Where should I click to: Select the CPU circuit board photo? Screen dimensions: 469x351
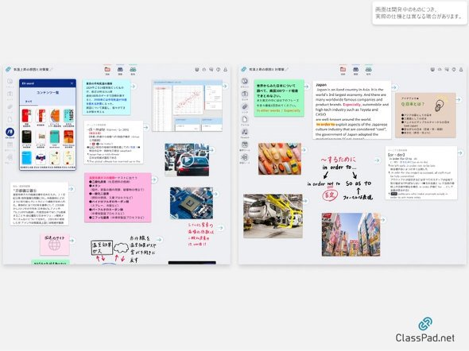[x=192, y=203]
